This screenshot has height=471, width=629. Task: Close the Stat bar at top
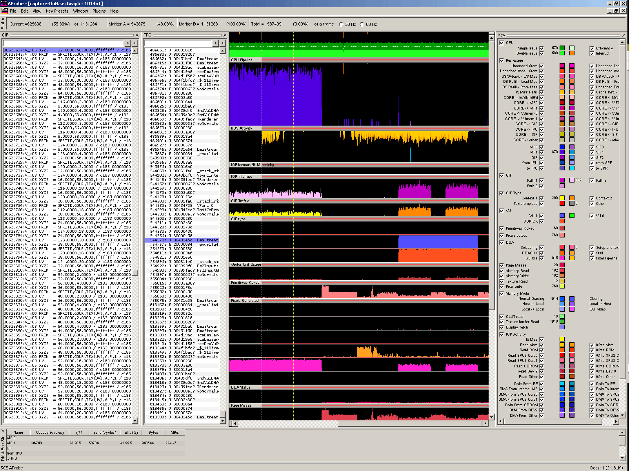(x=3, y=19)
